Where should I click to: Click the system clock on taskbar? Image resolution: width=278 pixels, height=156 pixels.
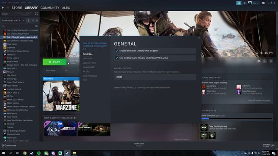(x=265, y=153)
